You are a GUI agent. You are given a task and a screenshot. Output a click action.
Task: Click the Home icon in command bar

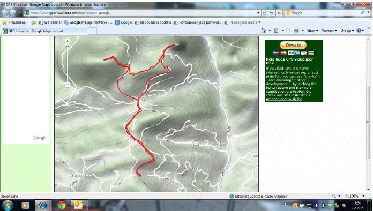coord(264,31)
